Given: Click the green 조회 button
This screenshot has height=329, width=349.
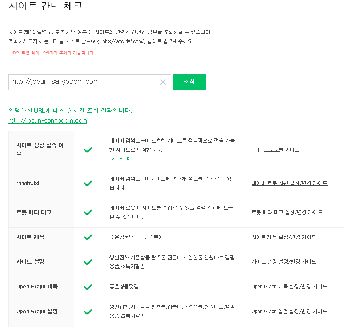Looking at the screenshot, I should 189,82.
